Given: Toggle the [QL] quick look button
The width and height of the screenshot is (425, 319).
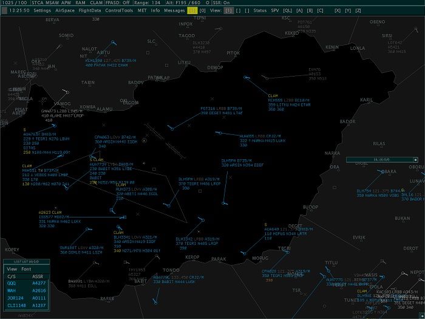Looking at the screenshot, I should coord(287,10).
